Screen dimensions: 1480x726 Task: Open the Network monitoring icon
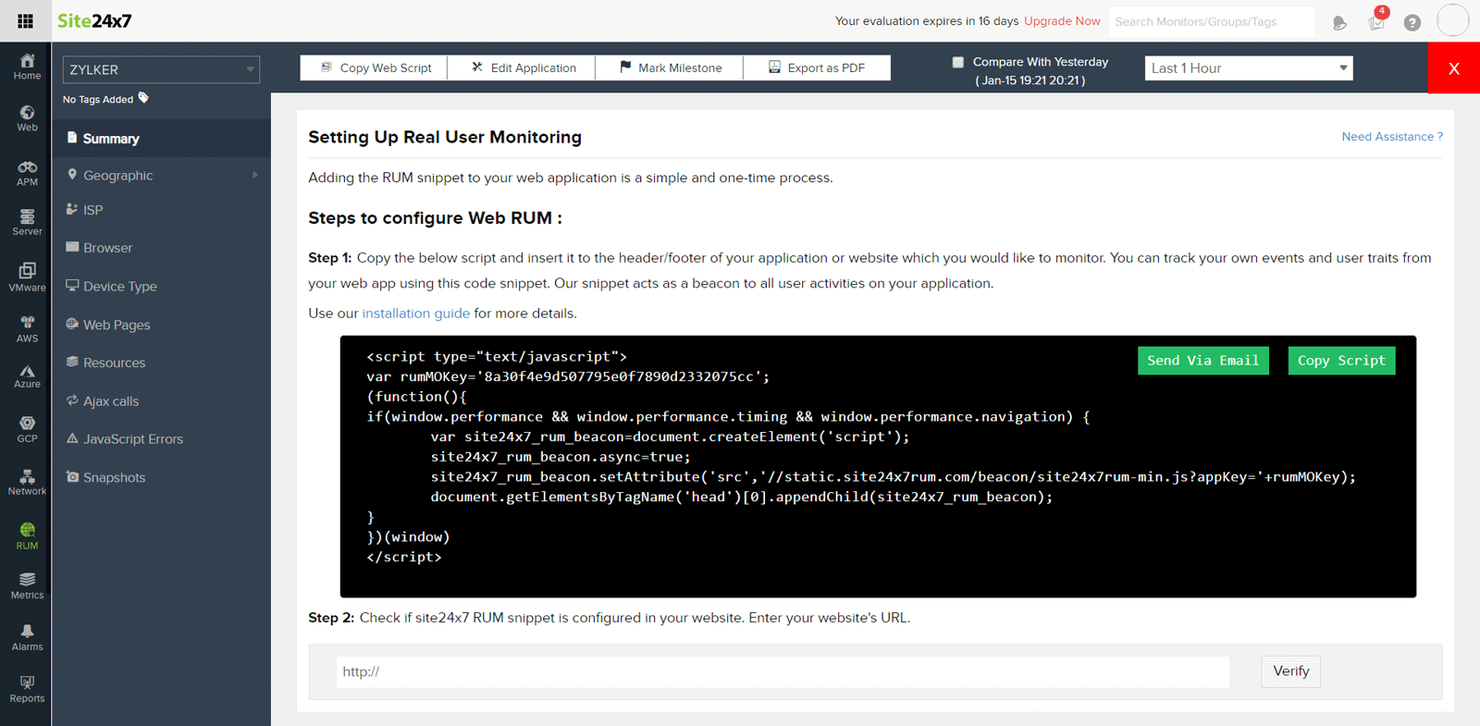27,482
